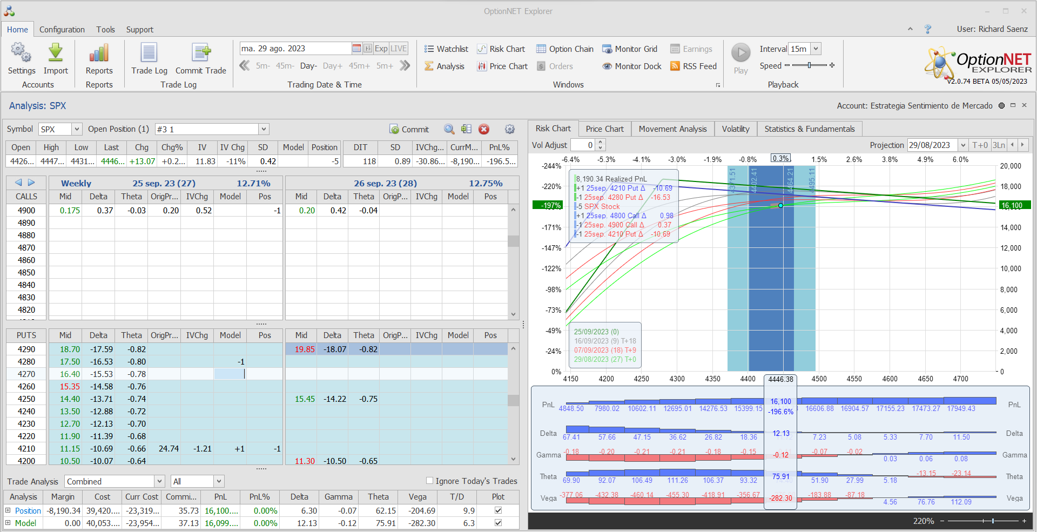
Task: Expand the Interval 15m dropdown
Action: pos(816,49)
